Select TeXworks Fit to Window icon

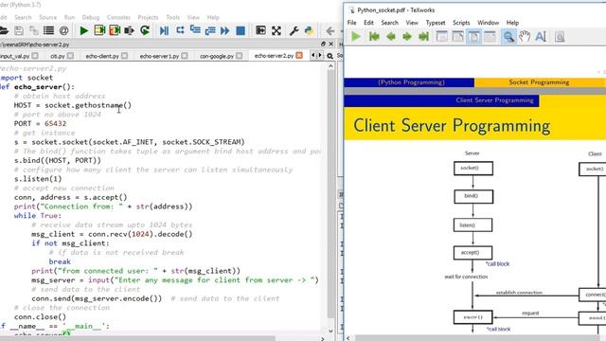[473, 37]
